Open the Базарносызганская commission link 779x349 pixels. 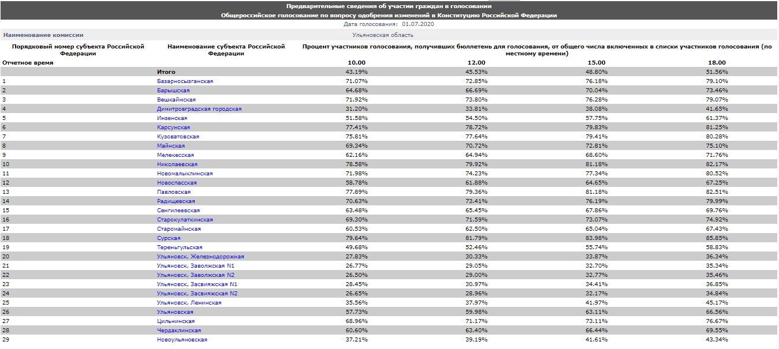185,81
